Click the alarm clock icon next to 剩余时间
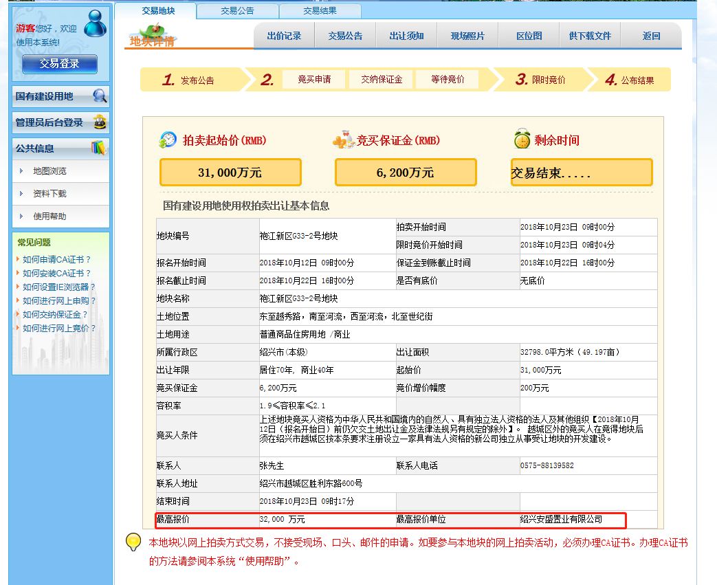Screen dimensions: 717x585 click(523, 140)
